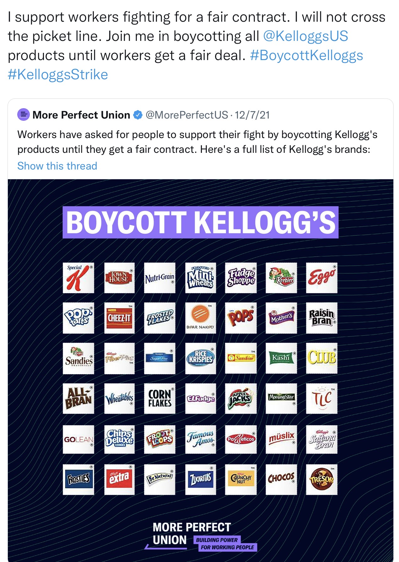Click the Pop-Tarts logo
399x562 pixels.
[x=78, y=318]
